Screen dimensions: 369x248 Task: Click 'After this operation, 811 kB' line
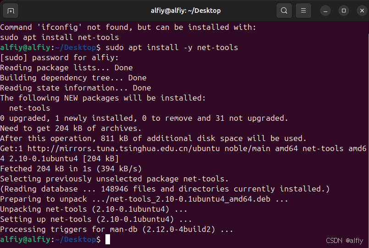pyautogui.click(x=153, y=139)
